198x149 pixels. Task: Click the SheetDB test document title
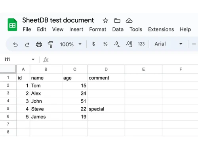[x=58, y=20]
